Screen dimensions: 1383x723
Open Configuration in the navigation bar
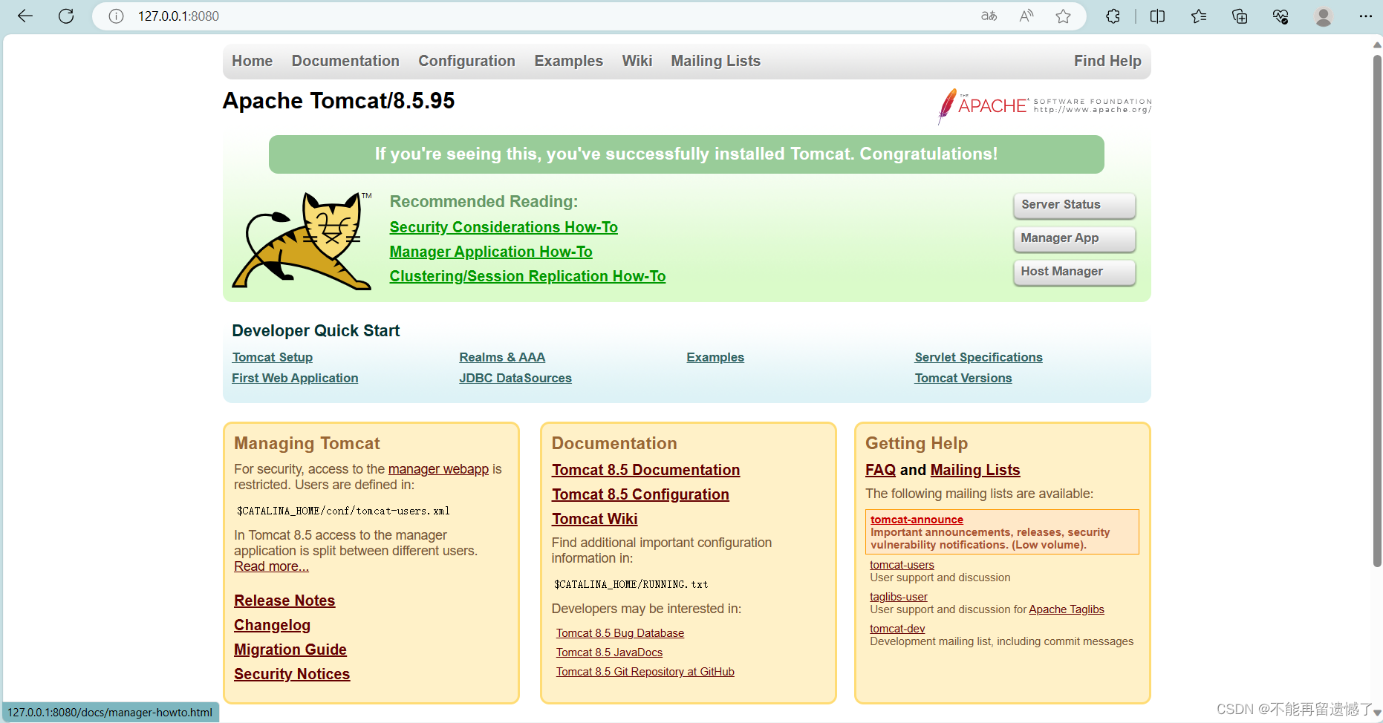pyautogui.click(x=466, y=61)
